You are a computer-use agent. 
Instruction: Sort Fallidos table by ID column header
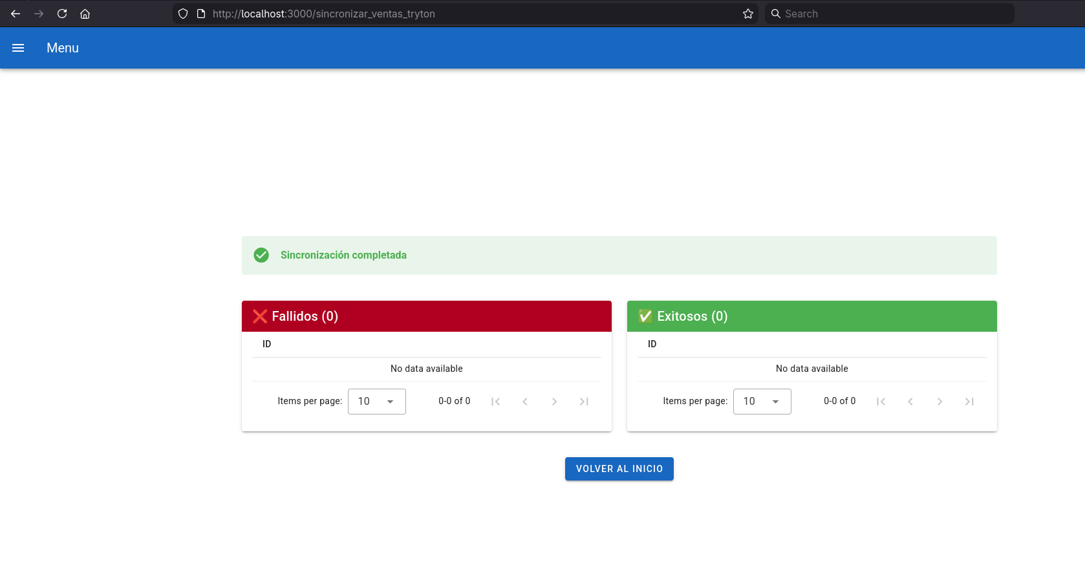click(266, 344)
